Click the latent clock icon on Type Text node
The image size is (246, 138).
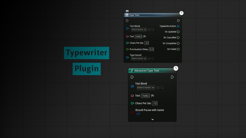(181, 13)
